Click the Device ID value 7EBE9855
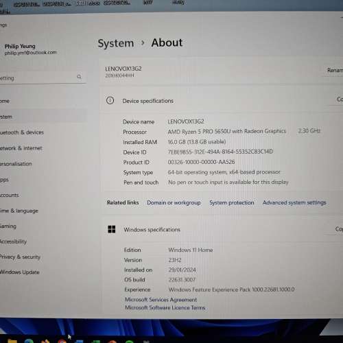The width and height of the screenshot is (343, 343). [x=220, y=152]
